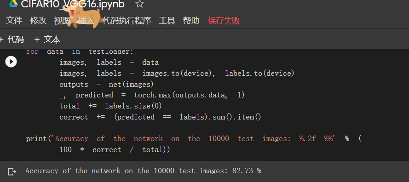Star the CIFAR10_VGG16.ipynb notebook

140,4
